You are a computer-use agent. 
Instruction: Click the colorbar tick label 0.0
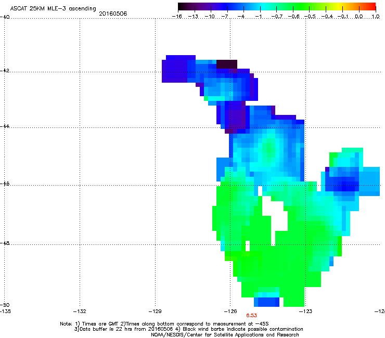click(x=359, y=17)
